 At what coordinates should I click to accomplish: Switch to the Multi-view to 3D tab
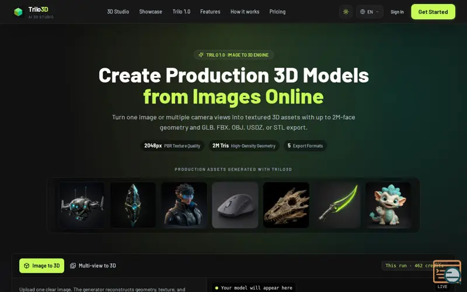pos(93,266)
